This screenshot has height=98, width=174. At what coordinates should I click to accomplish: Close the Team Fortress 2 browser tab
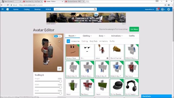pos(20,1)
